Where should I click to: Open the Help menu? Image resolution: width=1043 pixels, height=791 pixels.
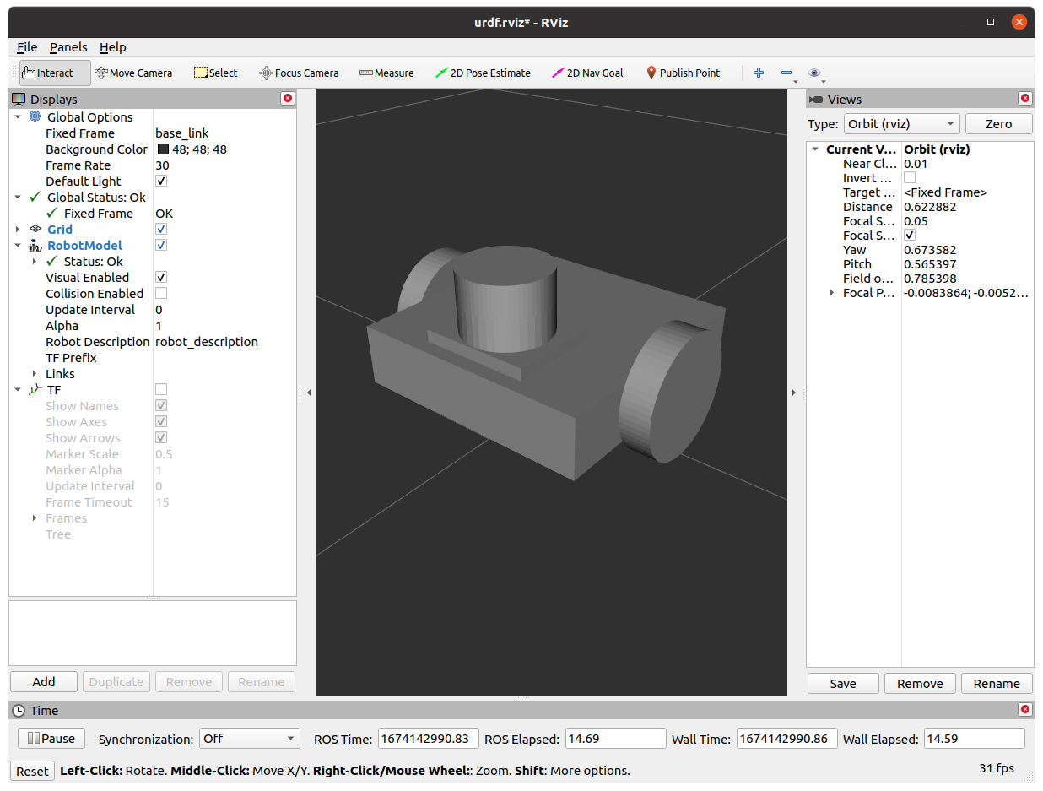[x=113, y=47]
